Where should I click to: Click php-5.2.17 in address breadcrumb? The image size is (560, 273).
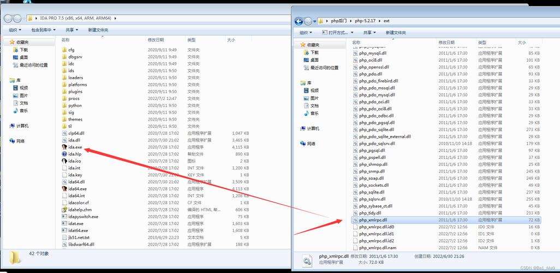pos(365,21)
